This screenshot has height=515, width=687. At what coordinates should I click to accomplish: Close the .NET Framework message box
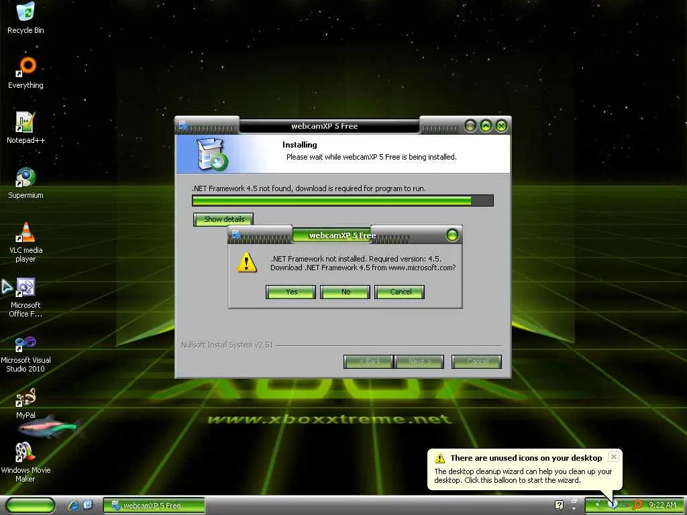tap(452, 235)
